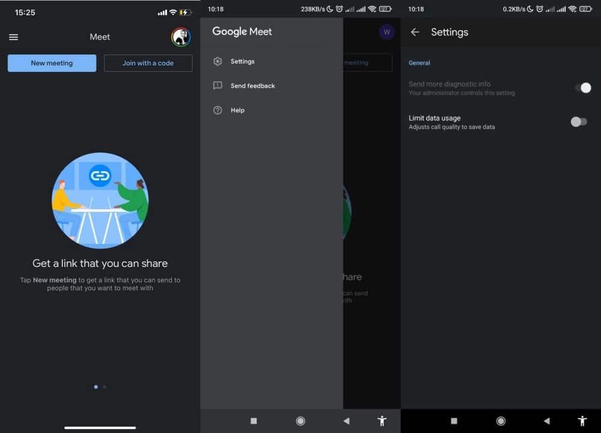Screen dimensions: 601x433
Task: Toggle Send more diagnostic info switch
Action: tap(582, 88)
